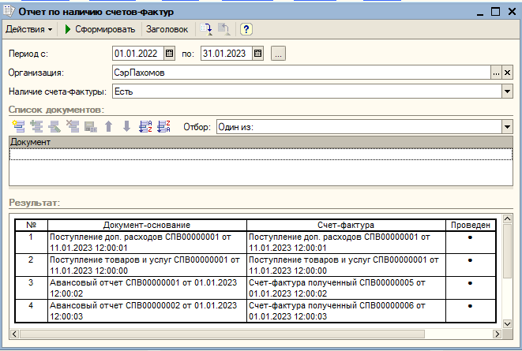Click the delete row icon in document list

pos(72,127)
